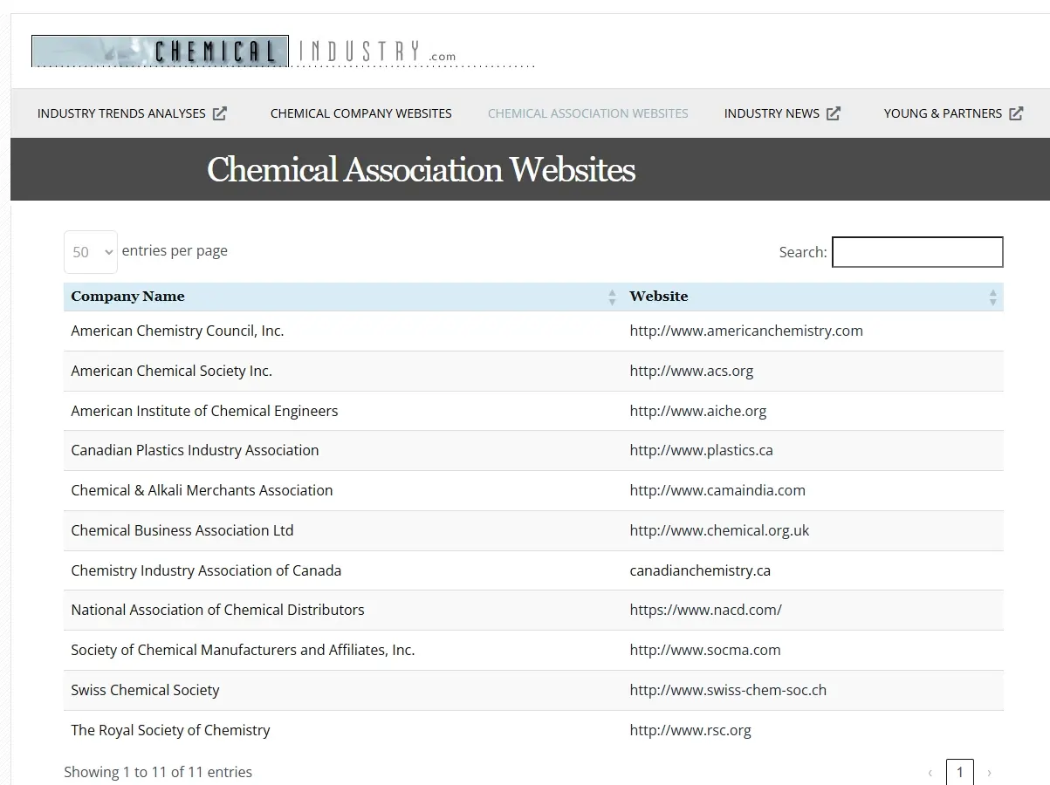Open Industry News menu item

772,113
